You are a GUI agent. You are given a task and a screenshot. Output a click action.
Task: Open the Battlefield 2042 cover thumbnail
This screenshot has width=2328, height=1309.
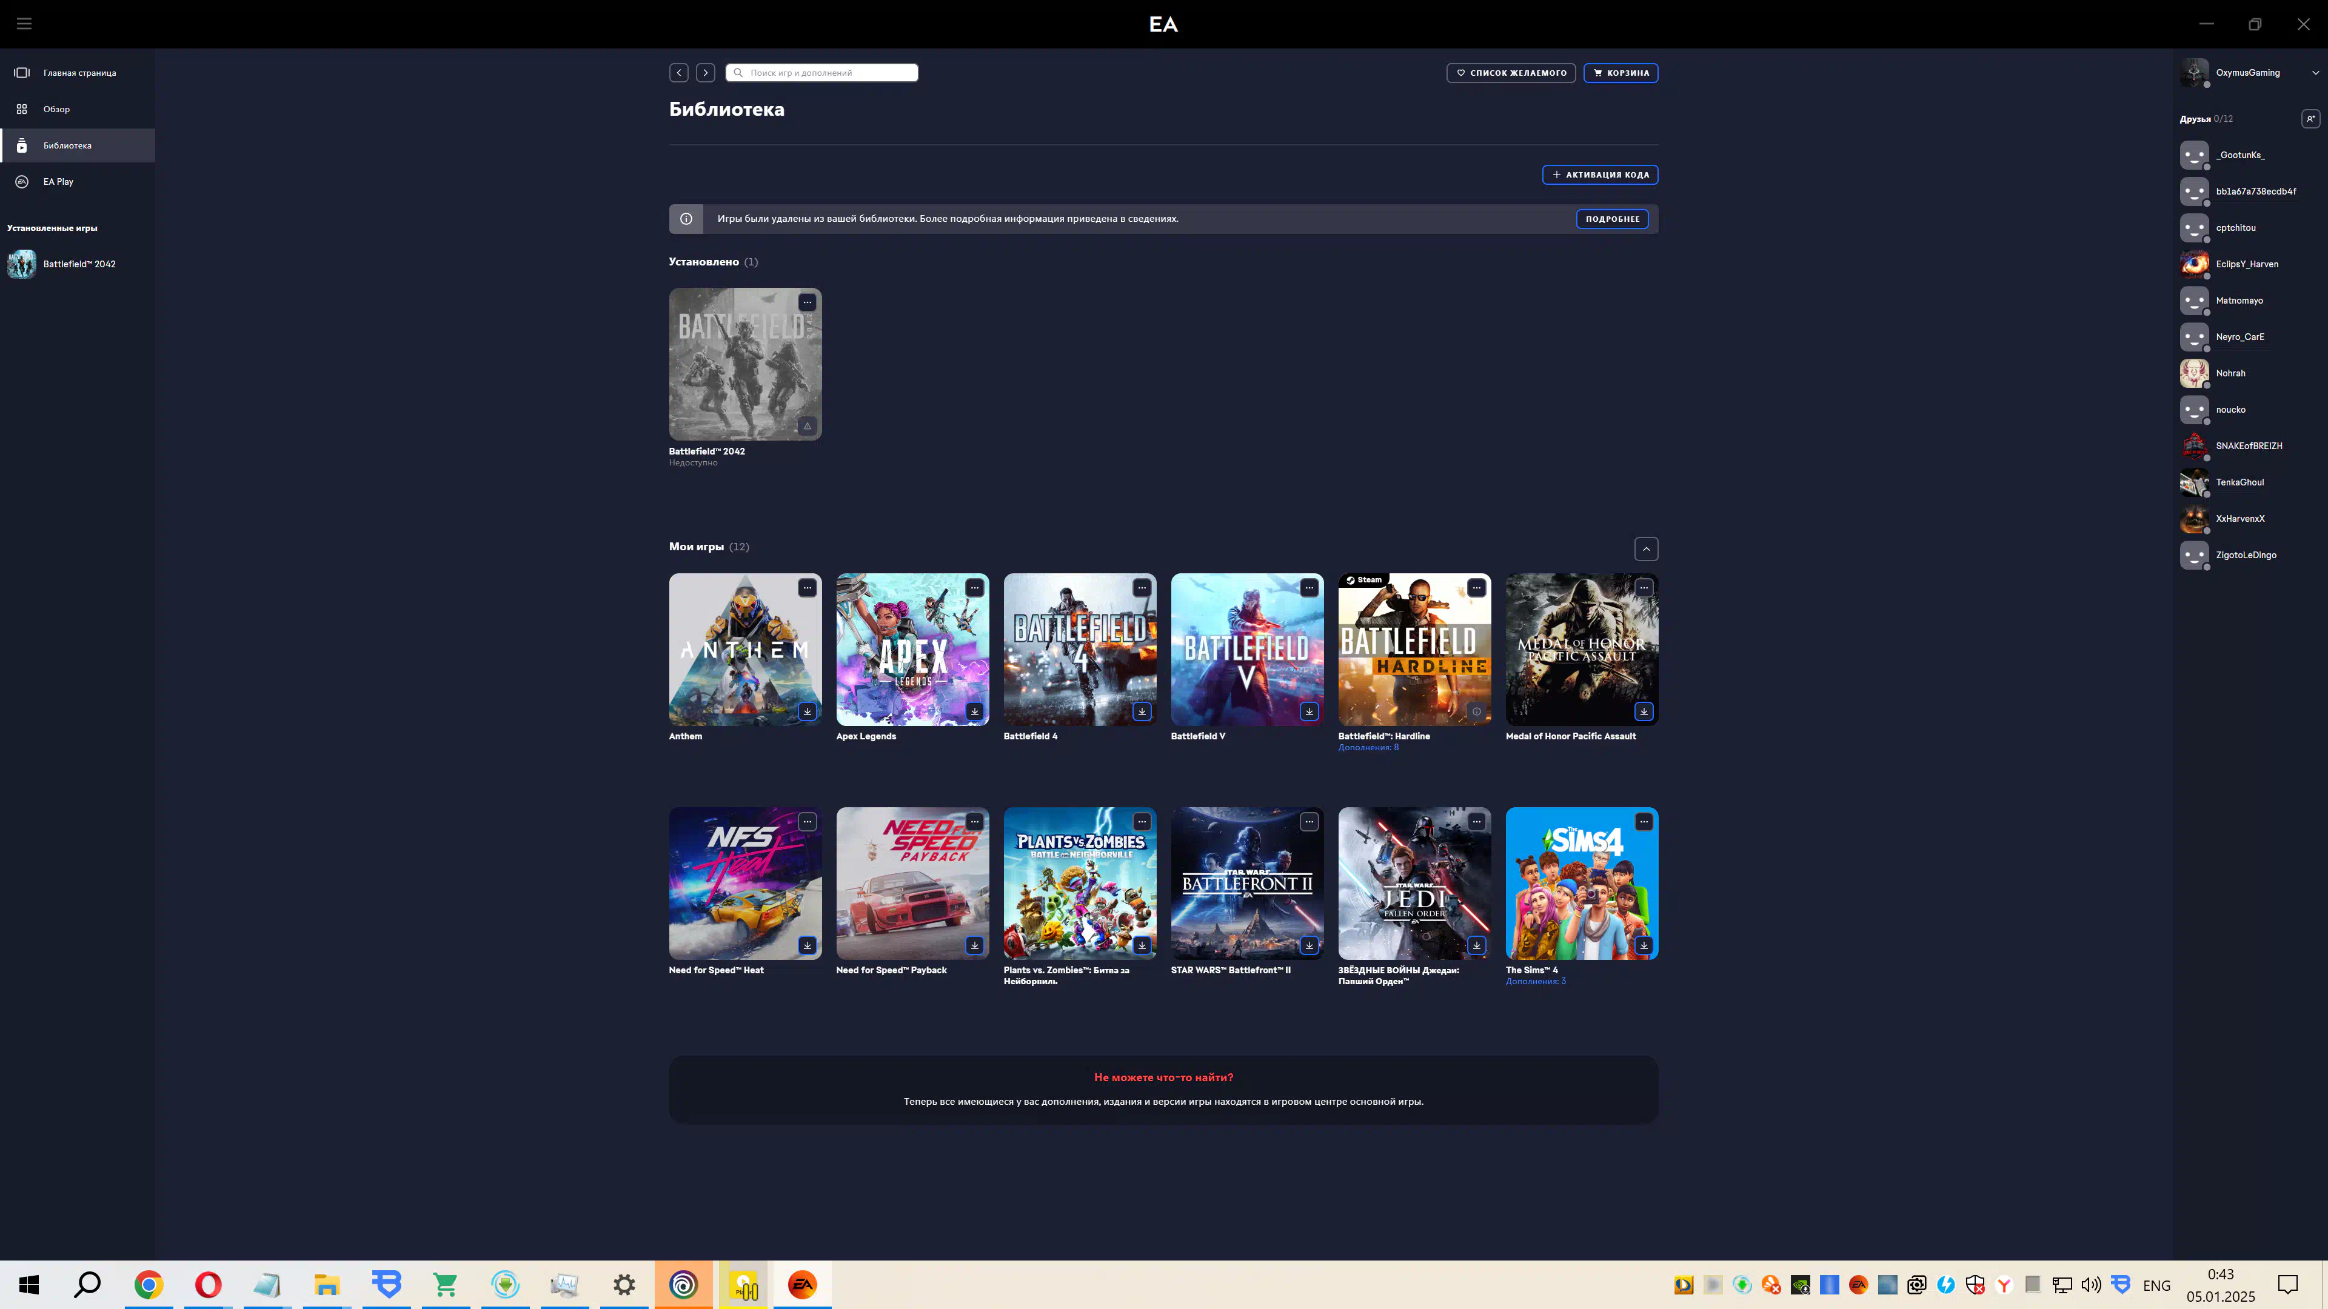[x=744, y=364]
